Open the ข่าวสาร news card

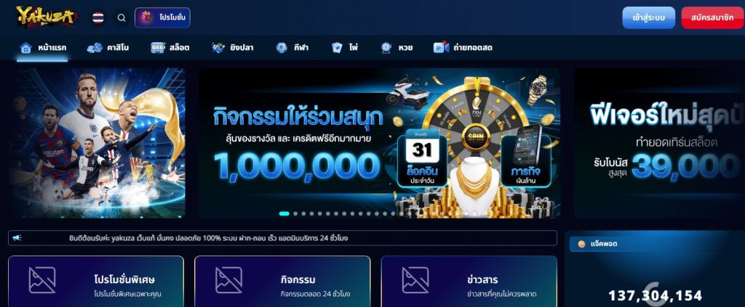coord(469,282)
